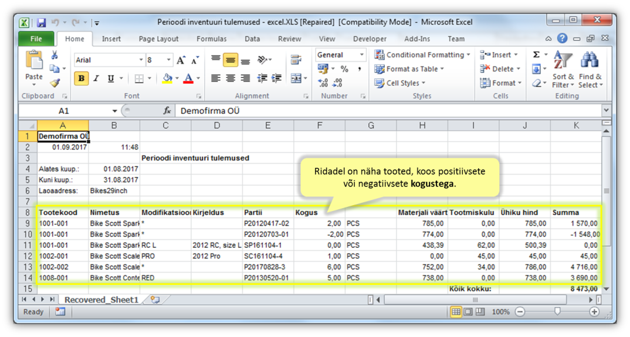Image resolution: width=630 pixels, height=337 pixels.
Task: Click AutoSum sigma icon
Action: pos(536,55)
